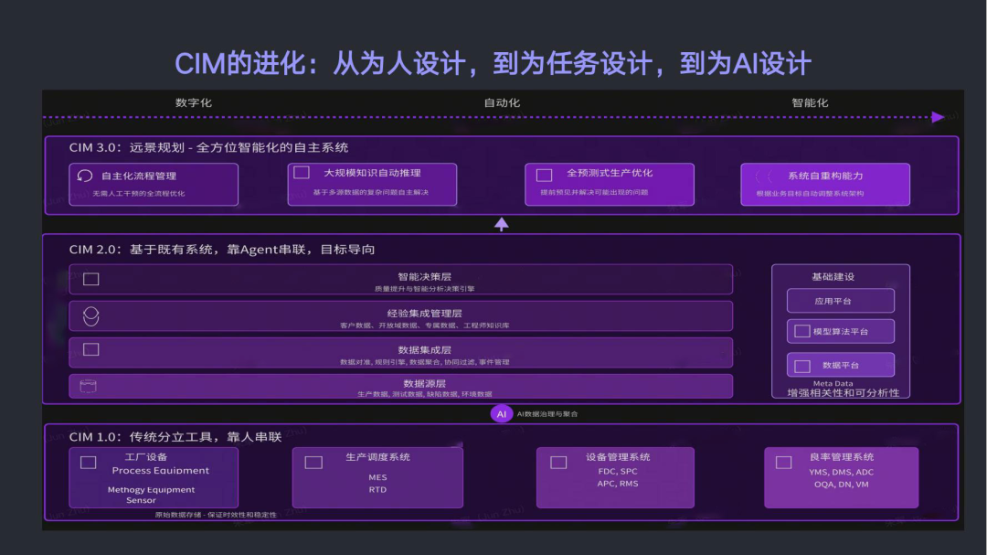Open the 数据源层 database icon
The width and height of the screenshot is (987, 555).
87,384
